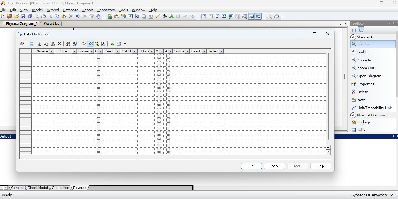Check the first row G column checkbox

(x=99, y=56)
